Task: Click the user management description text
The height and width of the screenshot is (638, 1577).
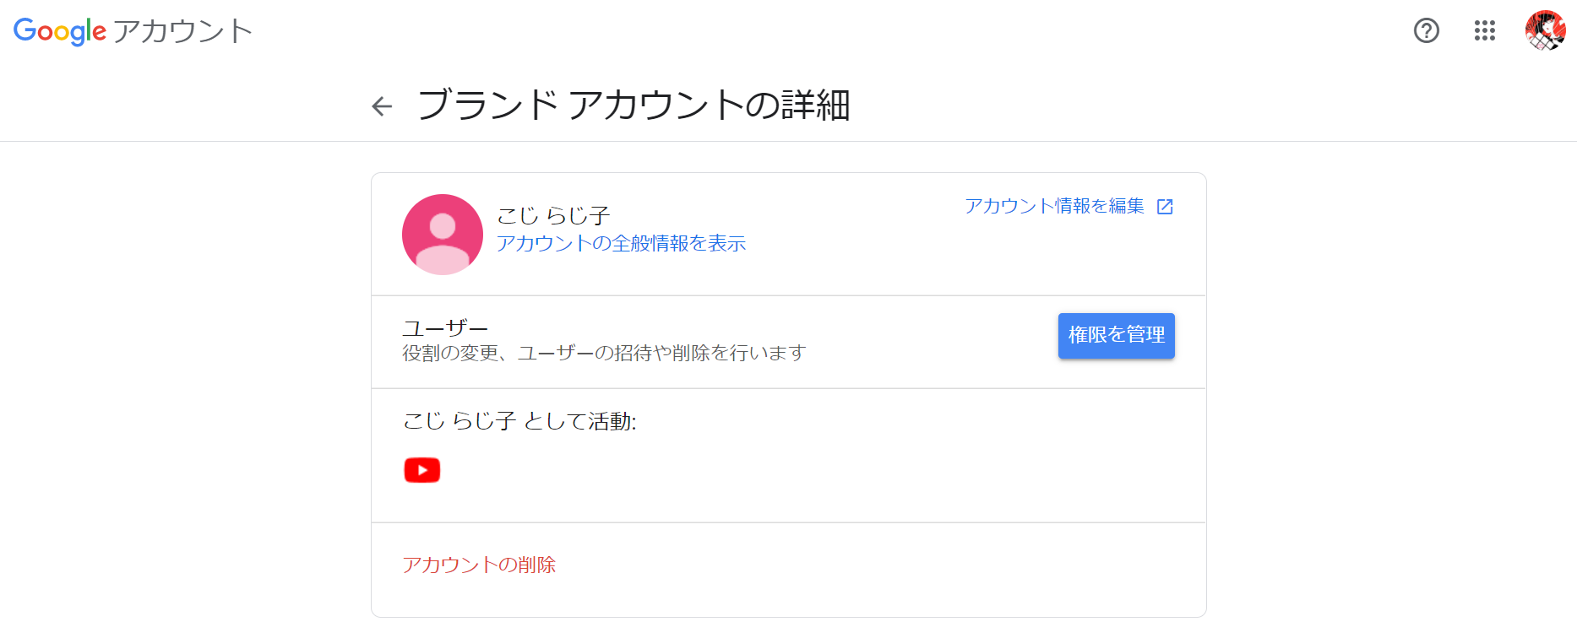Action: [x=606, y=353]
